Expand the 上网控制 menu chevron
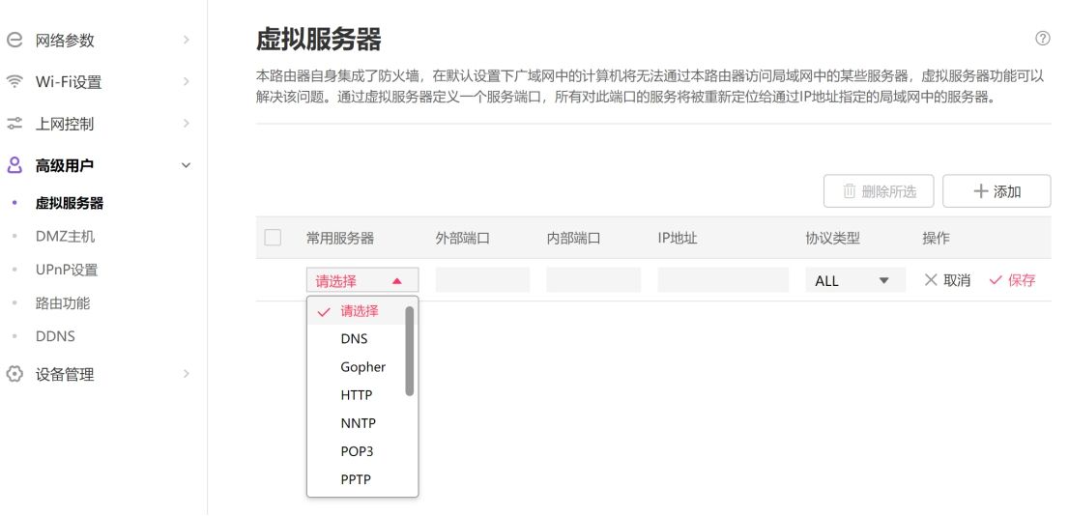The height and width of the screenshot is (516, 1069). coord(187,124)
